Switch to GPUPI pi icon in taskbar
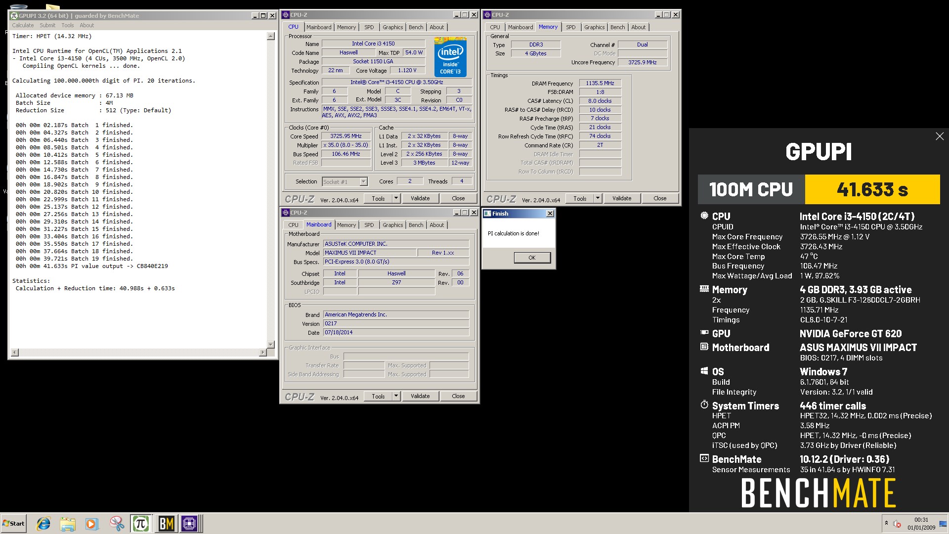Screen dimensions: 949x534 coord(141,524)
